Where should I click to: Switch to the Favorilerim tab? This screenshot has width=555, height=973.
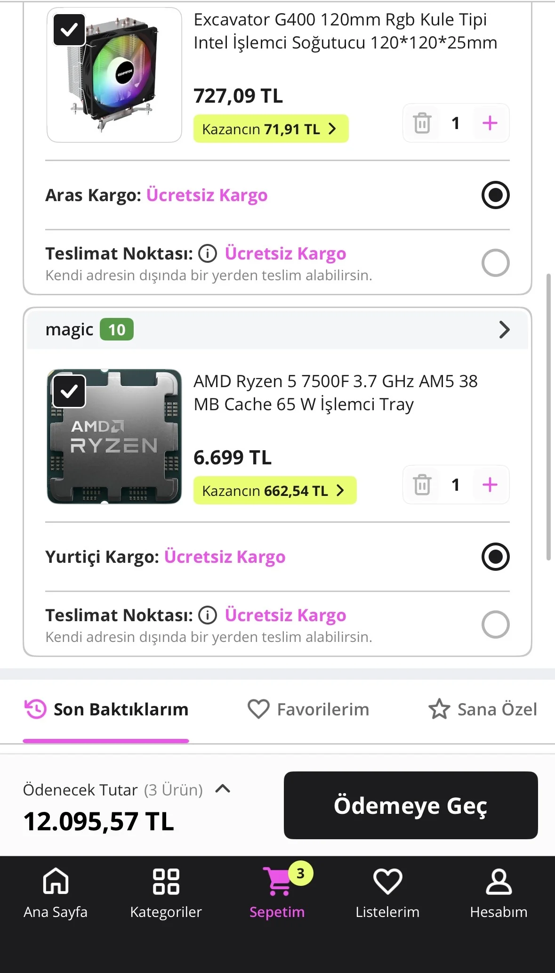point(309,709)
